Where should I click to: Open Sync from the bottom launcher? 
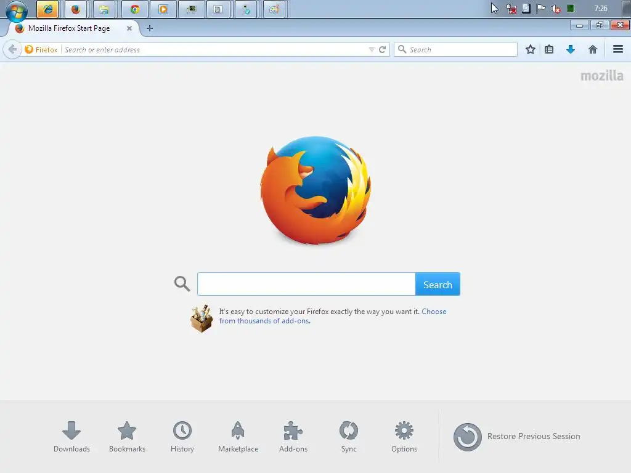[x=349, y=437]
